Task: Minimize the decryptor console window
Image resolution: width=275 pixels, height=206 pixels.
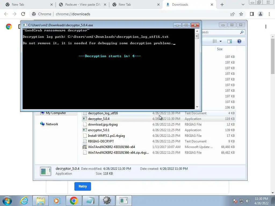Action: click(177, 25)
